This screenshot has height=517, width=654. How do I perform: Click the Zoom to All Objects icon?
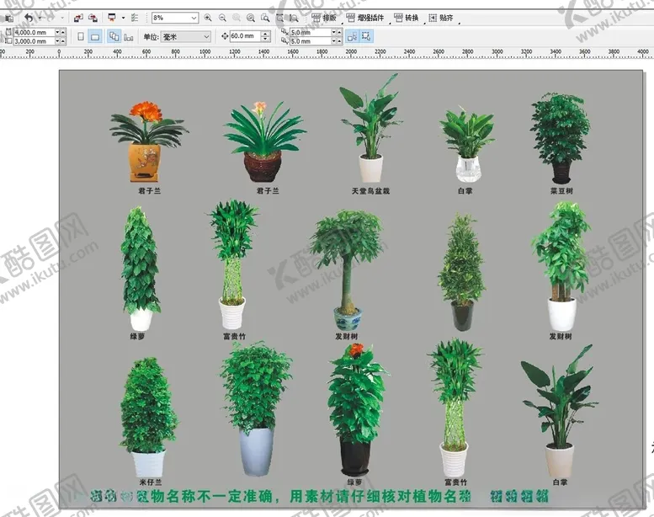pyautogui.click(x=251, y=18)
